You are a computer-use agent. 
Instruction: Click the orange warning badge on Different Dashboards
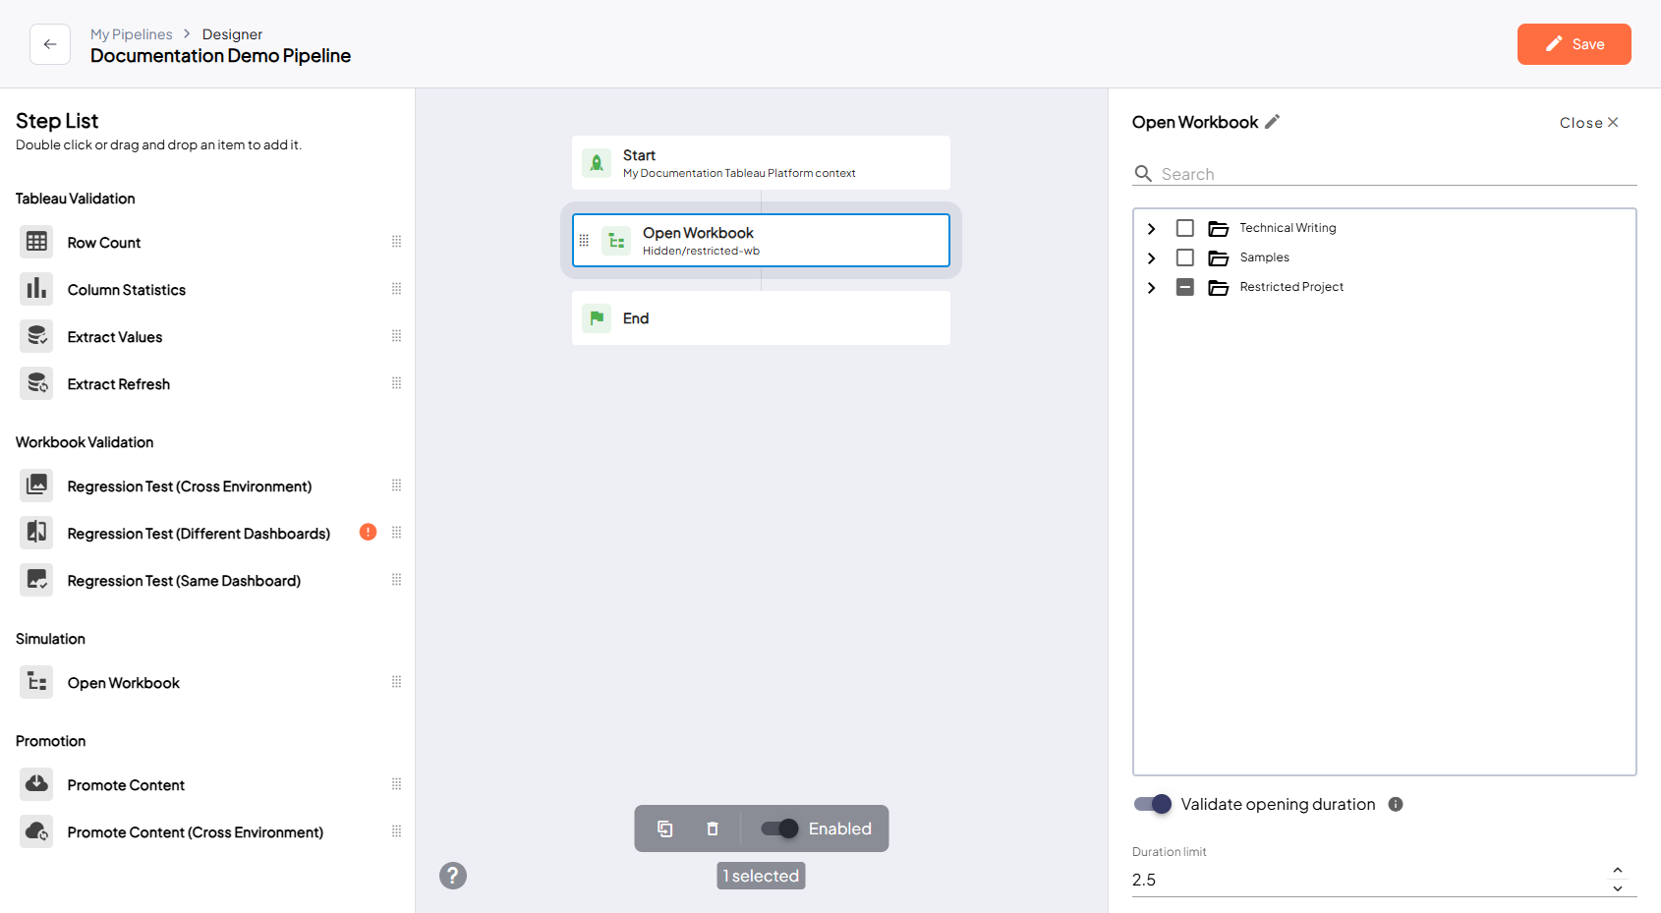368,533
